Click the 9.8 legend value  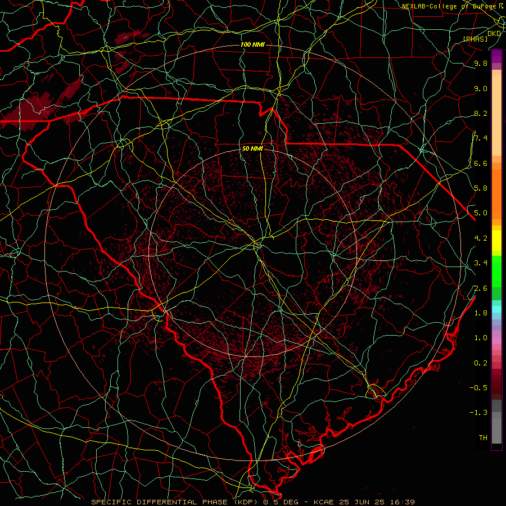pos(481,63)
